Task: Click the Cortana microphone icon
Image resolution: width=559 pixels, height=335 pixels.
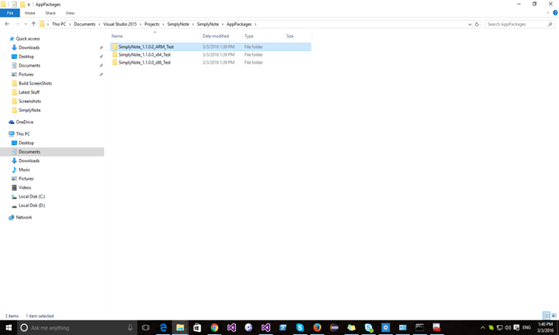Action: tap(130, 327)
